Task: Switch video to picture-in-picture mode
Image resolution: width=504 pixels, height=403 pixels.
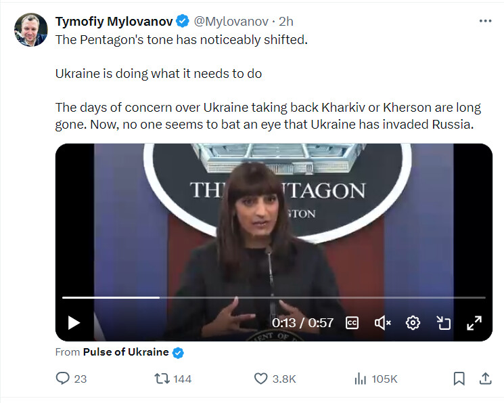Action: pyautogui.click(x=443, y=323)
